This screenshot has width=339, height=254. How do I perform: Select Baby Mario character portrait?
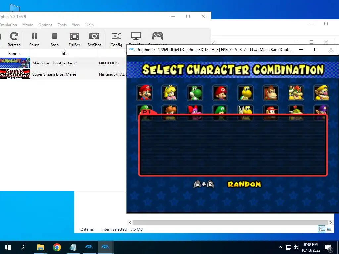pyautogui.click(x=220, y=93)
